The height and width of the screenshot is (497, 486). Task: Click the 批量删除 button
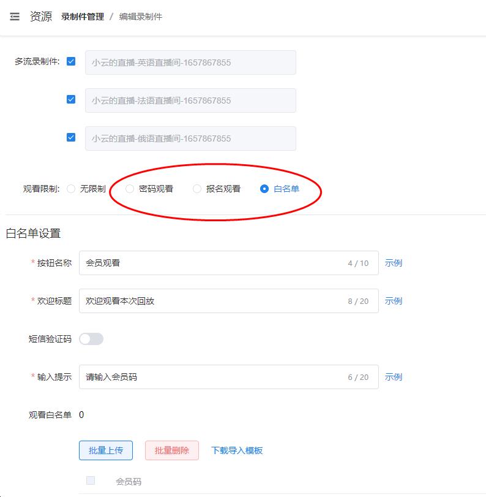point(172,450)
